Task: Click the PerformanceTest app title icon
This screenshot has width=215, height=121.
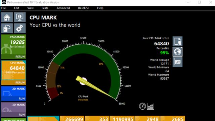Action: tap(4, 2)
